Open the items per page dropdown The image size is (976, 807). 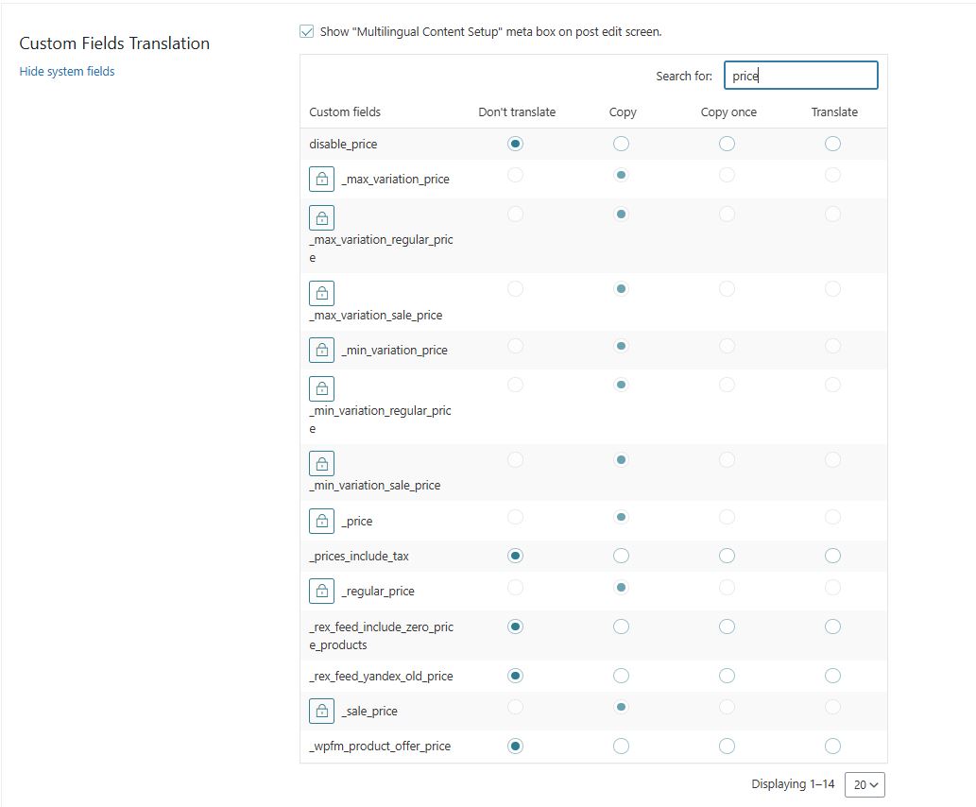pyautogui.click(x=865, y=784)
